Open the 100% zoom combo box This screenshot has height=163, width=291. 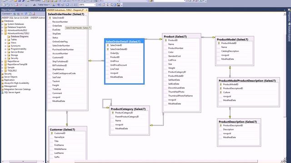pyautogui.click(x=87, y=5)
